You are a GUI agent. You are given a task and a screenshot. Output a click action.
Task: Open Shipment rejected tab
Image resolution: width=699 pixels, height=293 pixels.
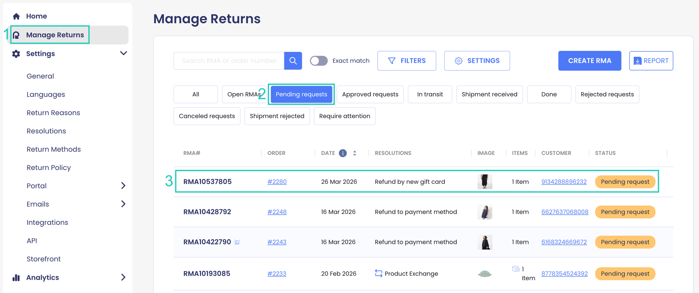tap(277, 116)
